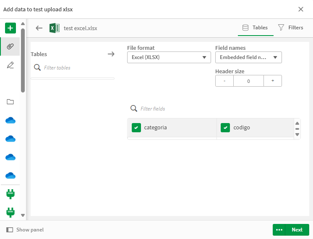Go back with the left arrow
The width and height of the screenshot is (313, 239).
point(39,28)
